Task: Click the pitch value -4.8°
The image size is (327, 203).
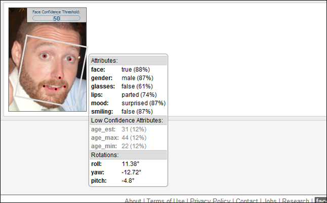Action: [128, 181]
